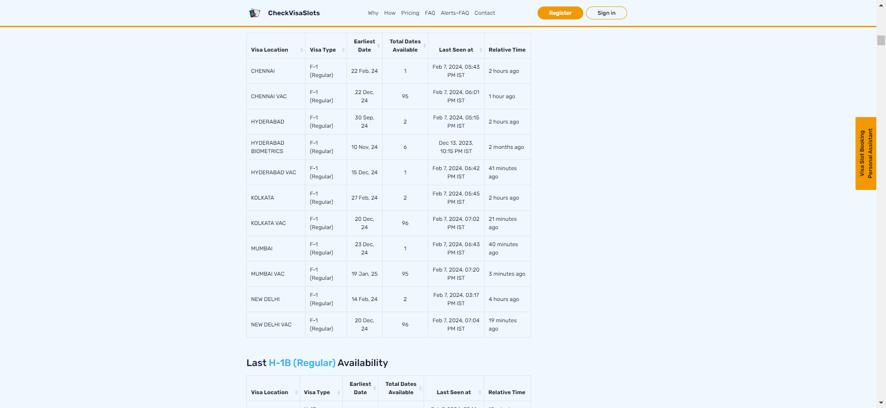
Task: Select the HYDERABAD location cell
Action: coord(276,122)
